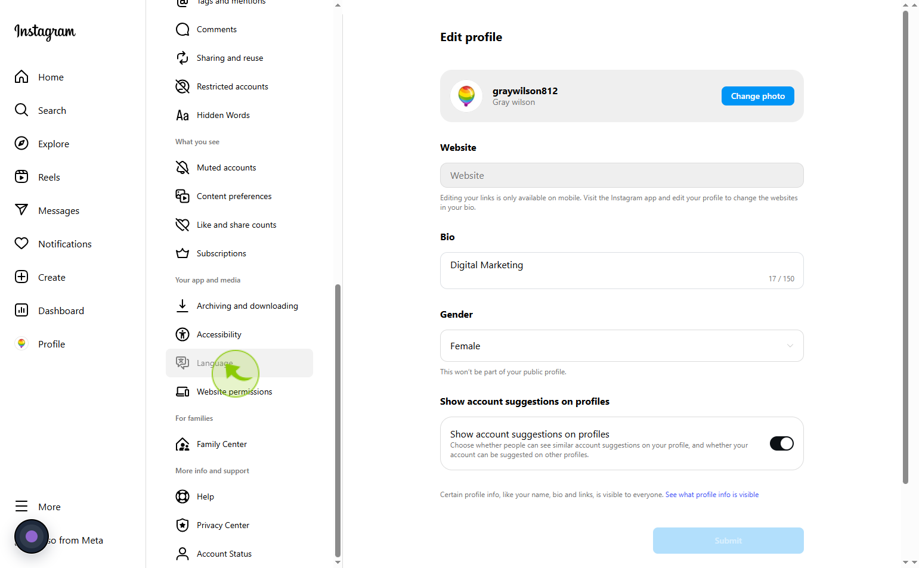Follow See what profile info is visible link
Image resolution: width=919 pixels, height=568 pixels.
pos(712,495)
